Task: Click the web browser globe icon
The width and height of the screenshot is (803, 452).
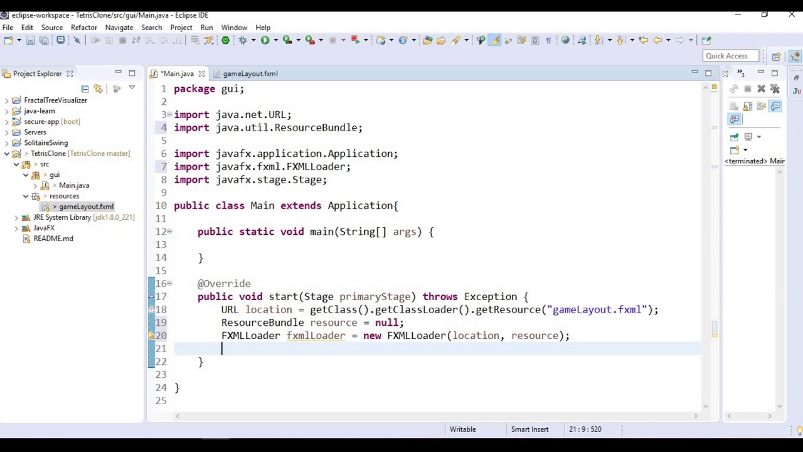Action: click(565, 40)
